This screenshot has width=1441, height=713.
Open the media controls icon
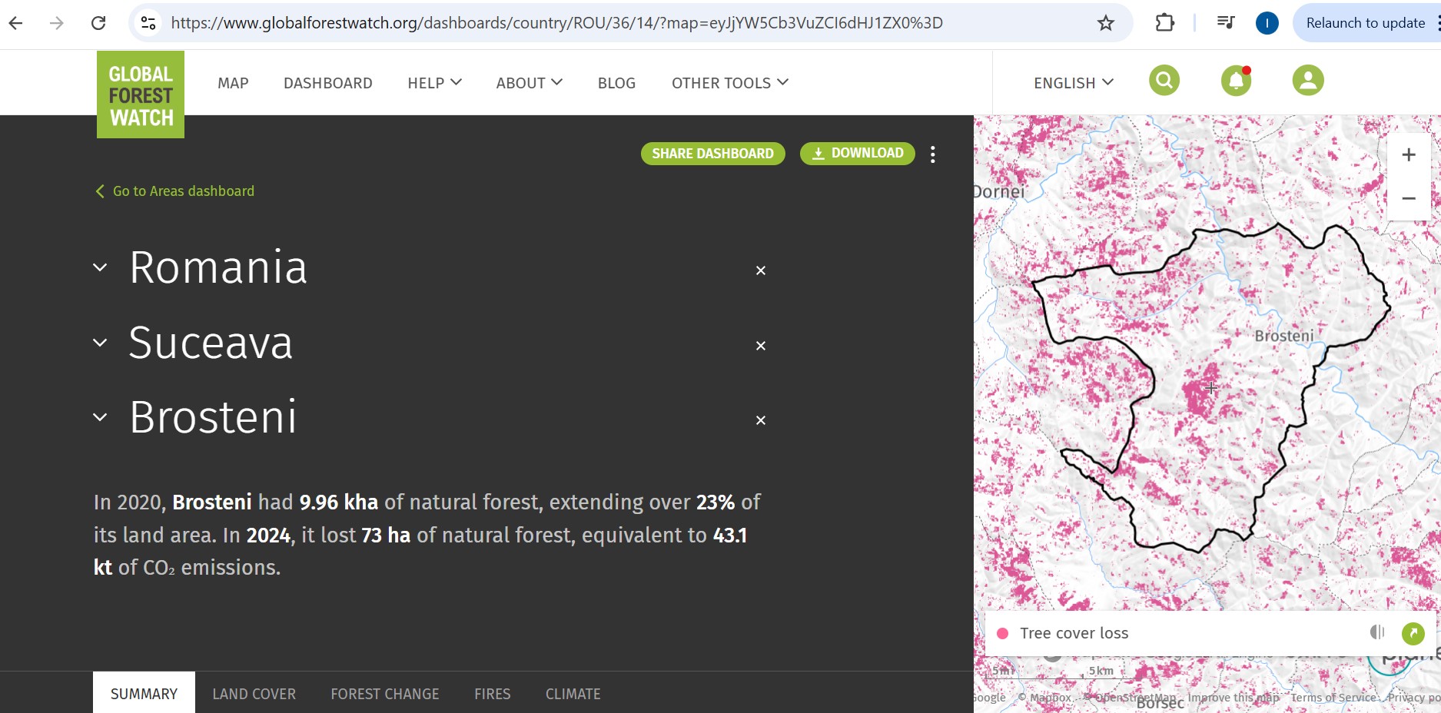click(1226, 23)
